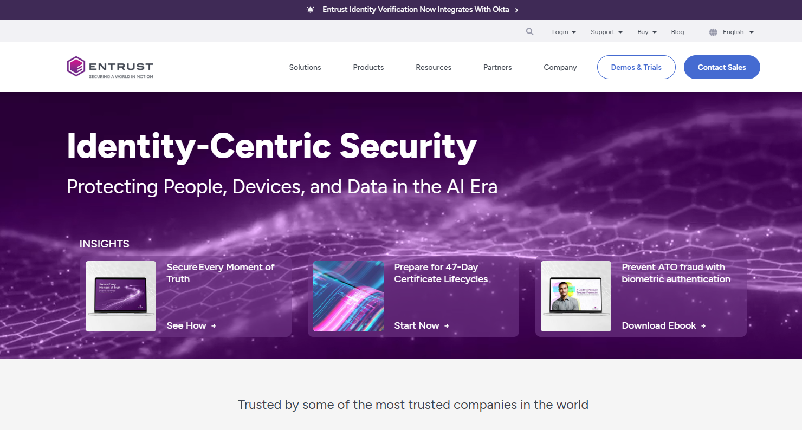The height and width of the screenshot is (430, 802).
Task: Click the Identity-Centric Security headline
Action: pos(271,146)
